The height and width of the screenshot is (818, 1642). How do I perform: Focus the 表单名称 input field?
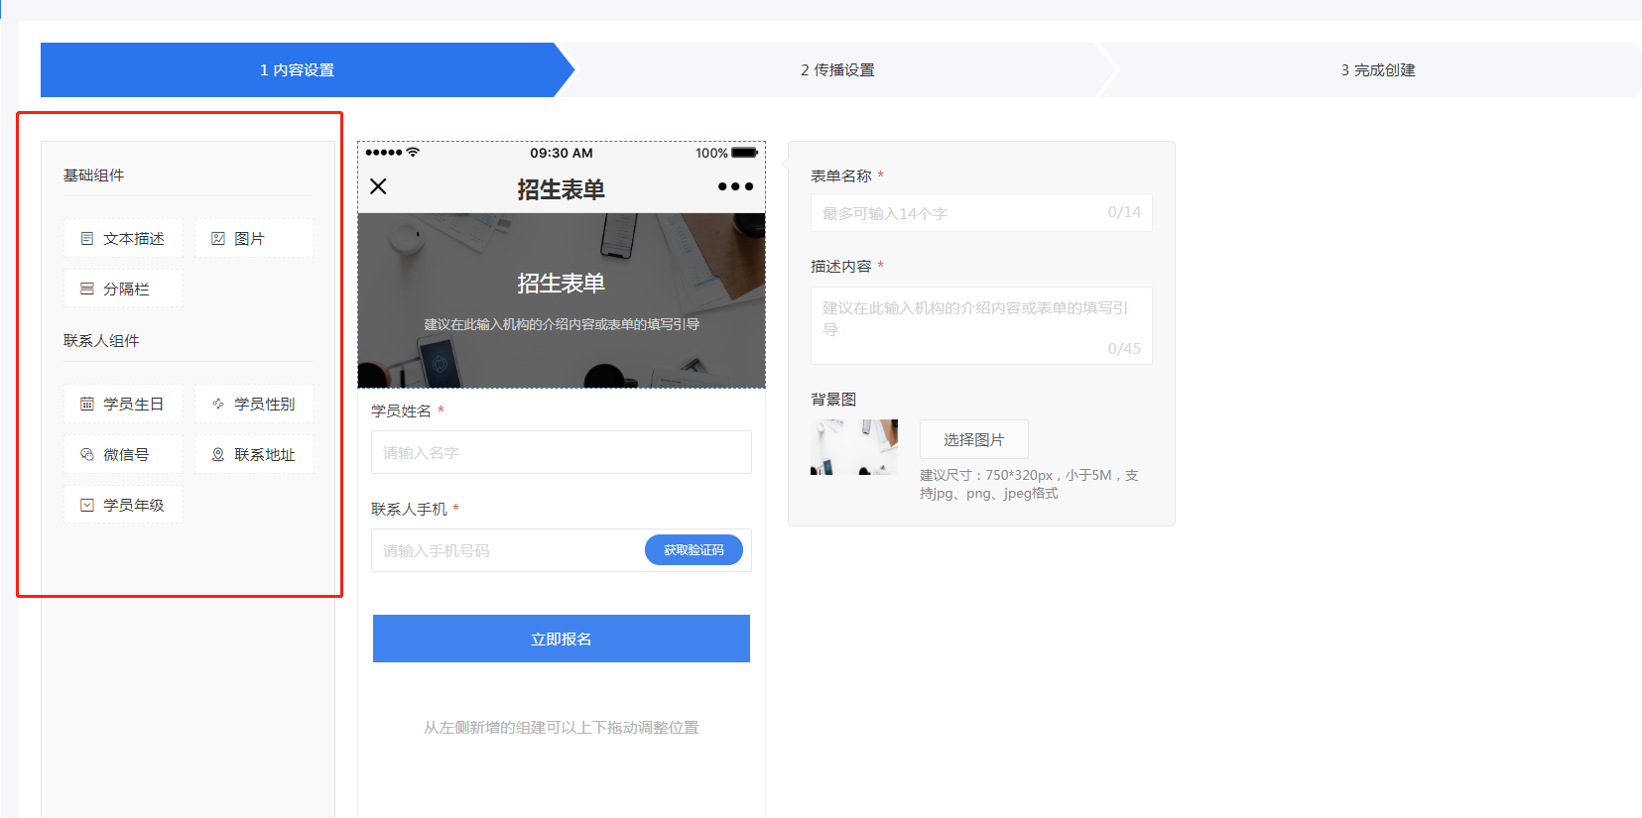(981, 213)
